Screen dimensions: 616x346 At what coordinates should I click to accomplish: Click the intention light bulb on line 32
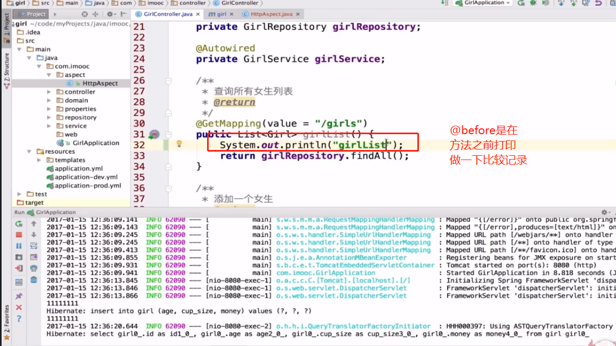click(x=179, y=144)
